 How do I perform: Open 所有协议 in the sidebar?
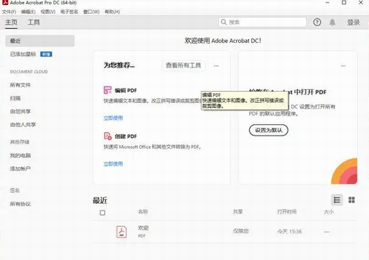point(20,204)
